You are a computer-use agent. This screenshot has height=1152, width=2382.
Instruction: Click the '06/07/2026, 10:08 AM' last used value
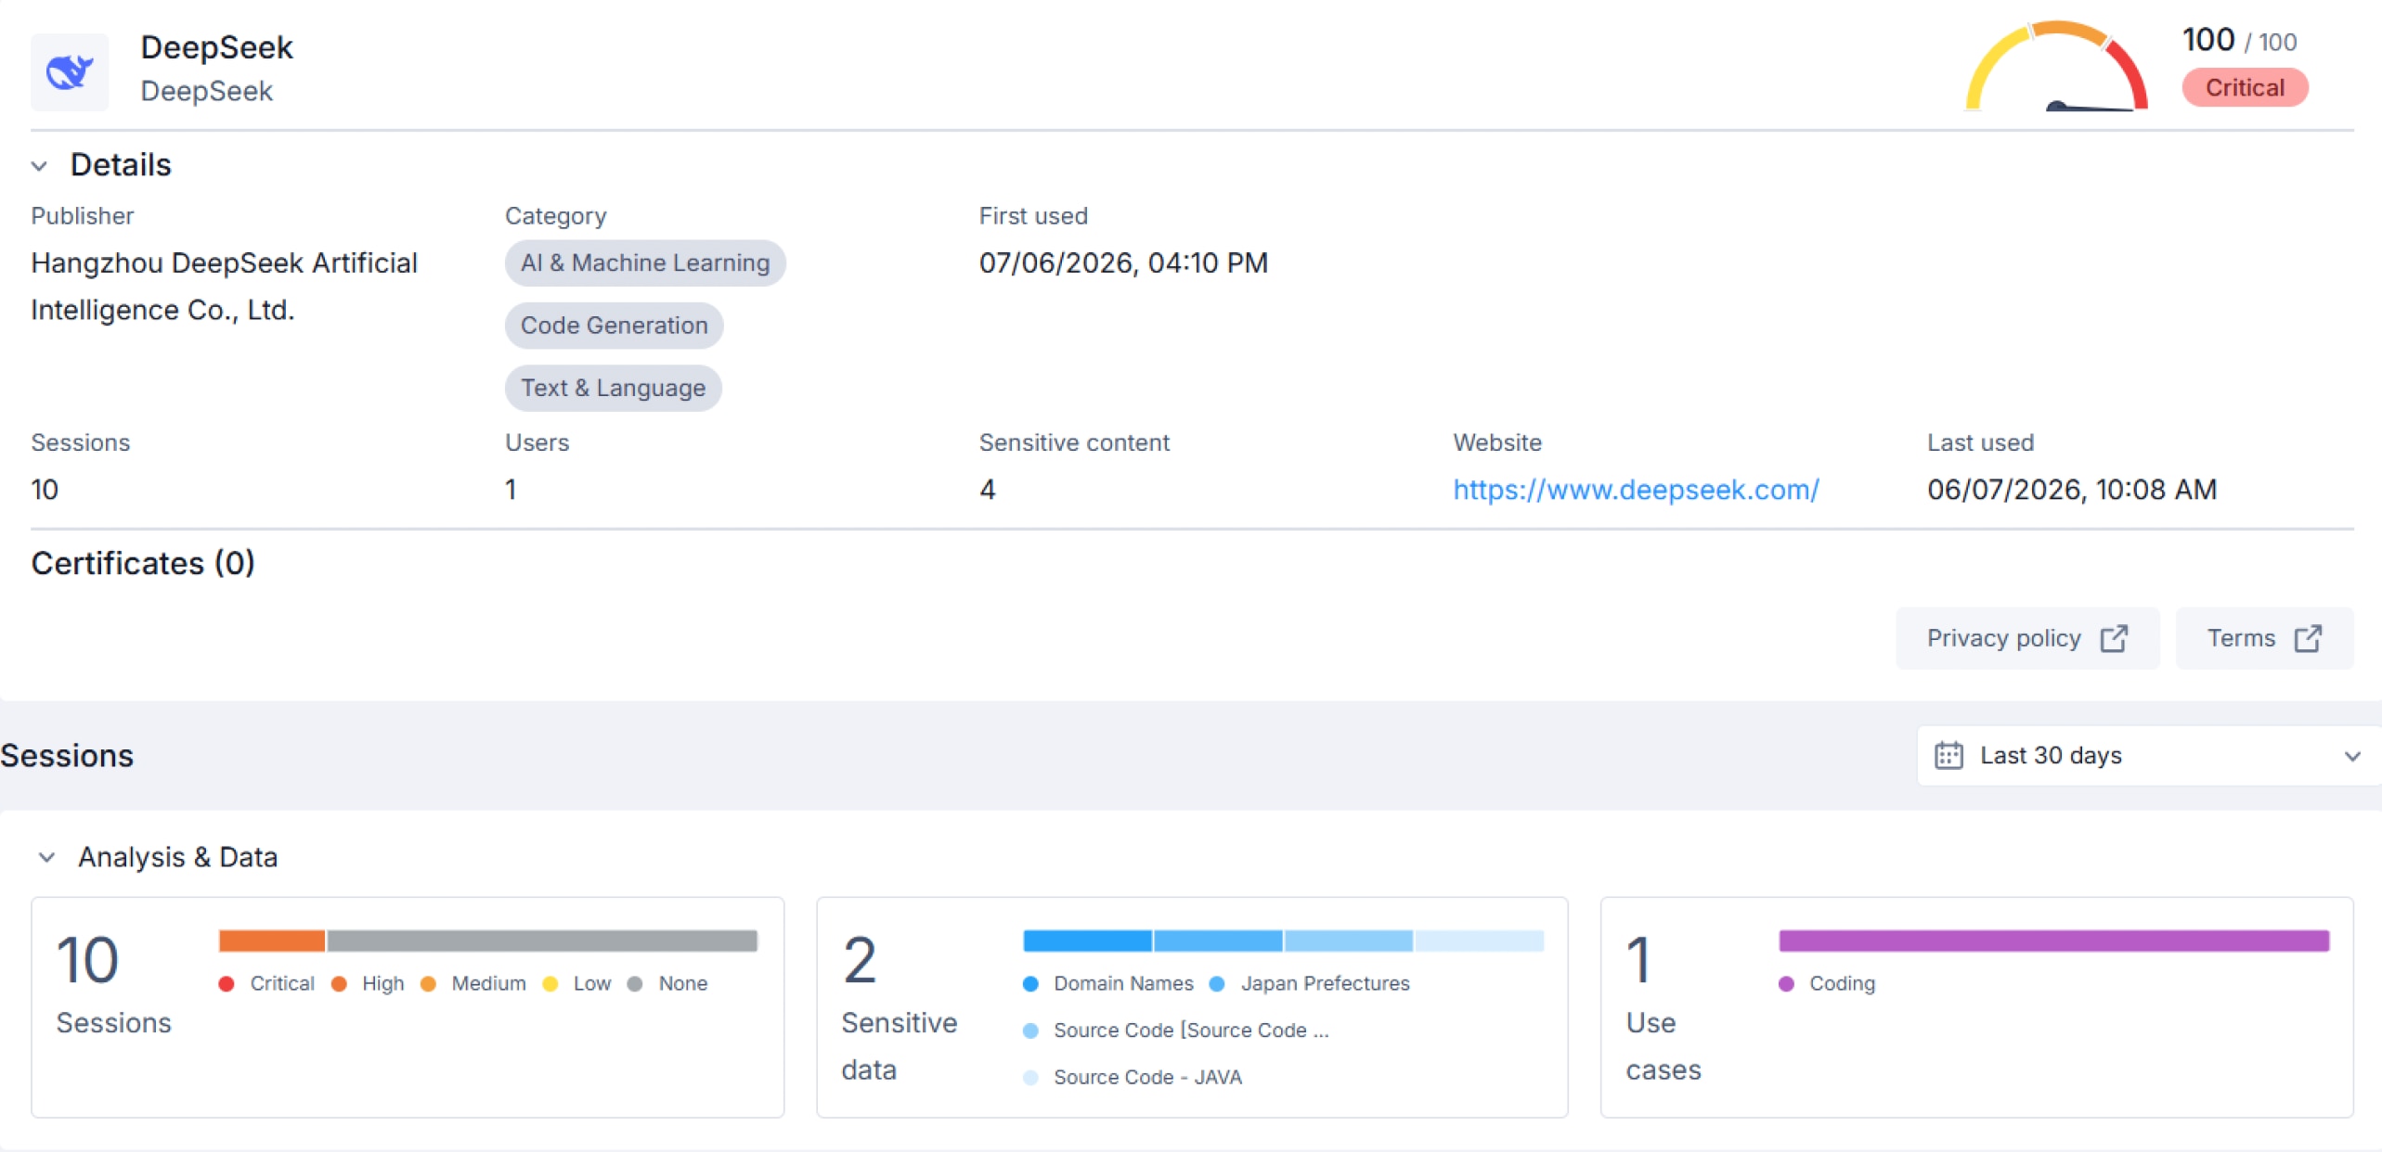pyautogui.click(x=2072, y=489)
